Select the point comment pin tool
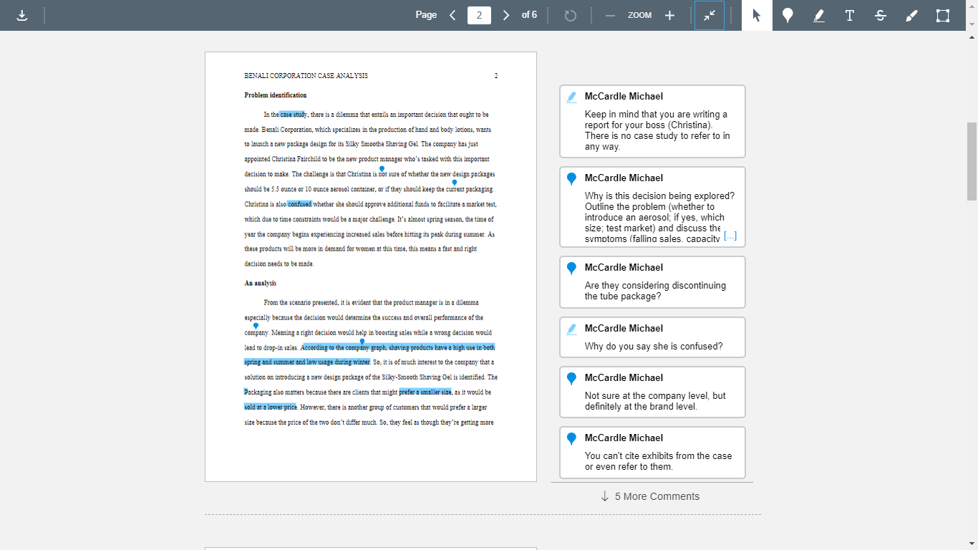 pos(788,15)
